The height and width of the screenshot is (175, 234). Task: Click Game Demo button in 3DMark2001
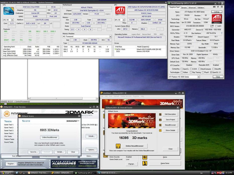pos(165,163)
